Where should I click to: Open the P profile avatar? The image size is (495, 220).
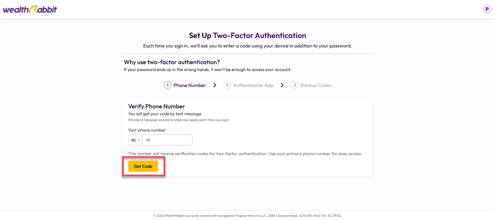(487, 9)
